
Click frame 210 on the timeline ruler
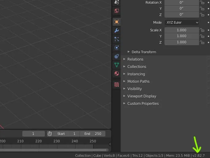[20, 141]
